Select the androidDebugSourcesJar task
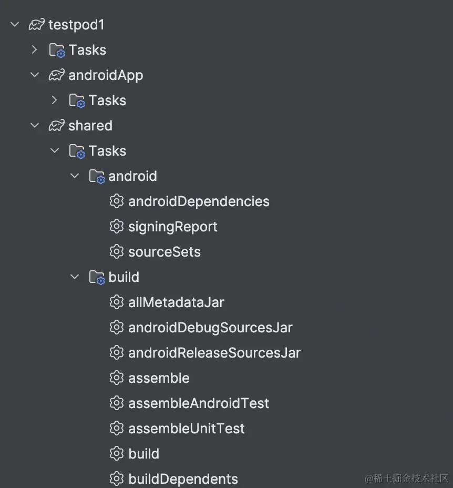This screenshot has width=453, height=488. point(210,328)
